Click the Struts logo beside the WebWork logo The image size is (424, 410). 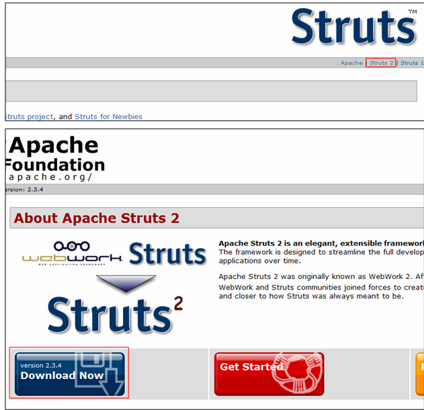click(168, 253)
